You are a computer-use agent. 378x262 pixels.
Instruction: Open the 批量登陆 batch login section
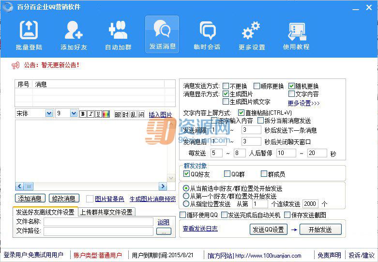click(29, 35)
